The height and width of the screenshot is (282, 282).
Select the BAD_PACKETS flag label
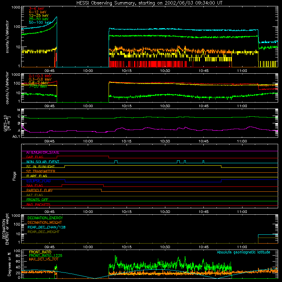coord(38,204)
